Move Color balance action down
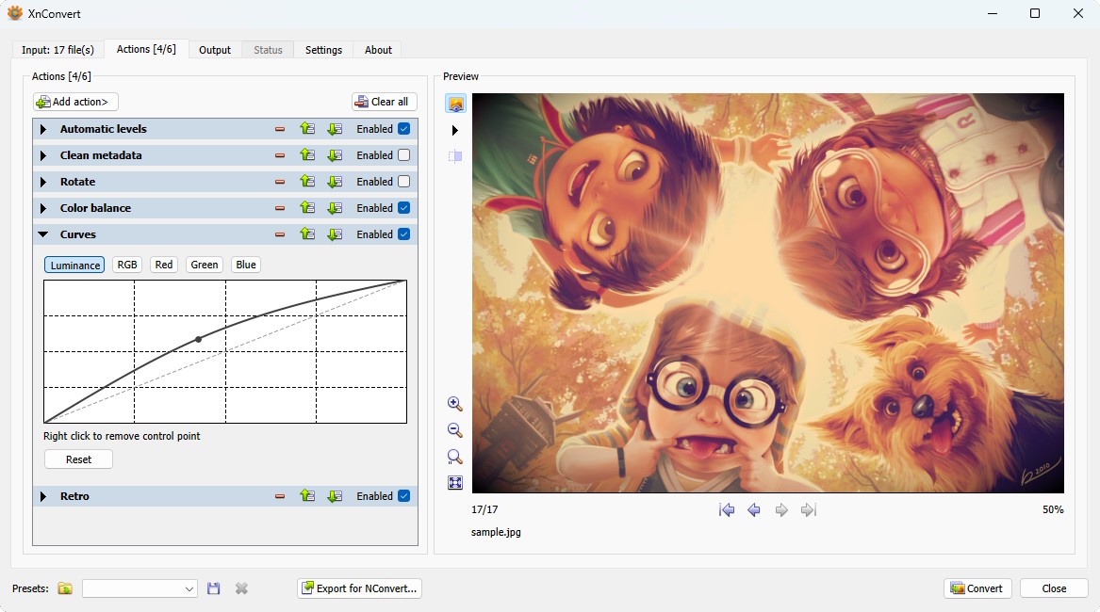The width and height of the screenshot is (1100, 612). coord(335,208)
